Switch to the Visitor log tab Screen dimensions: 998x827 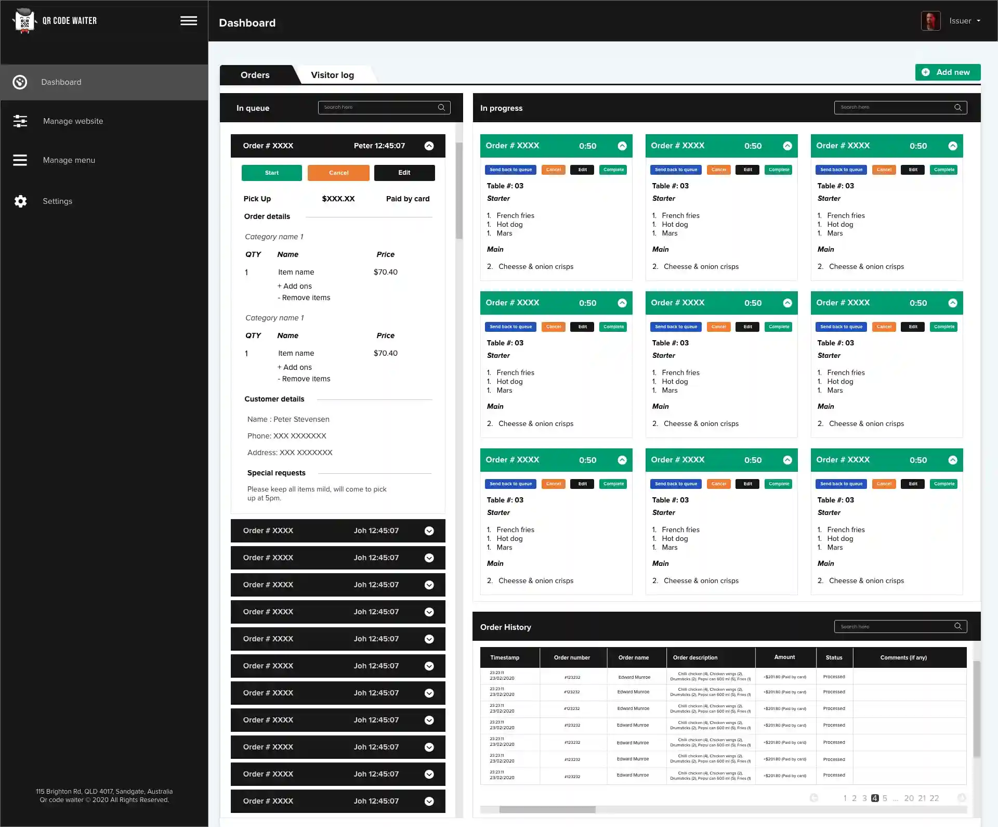332,75
